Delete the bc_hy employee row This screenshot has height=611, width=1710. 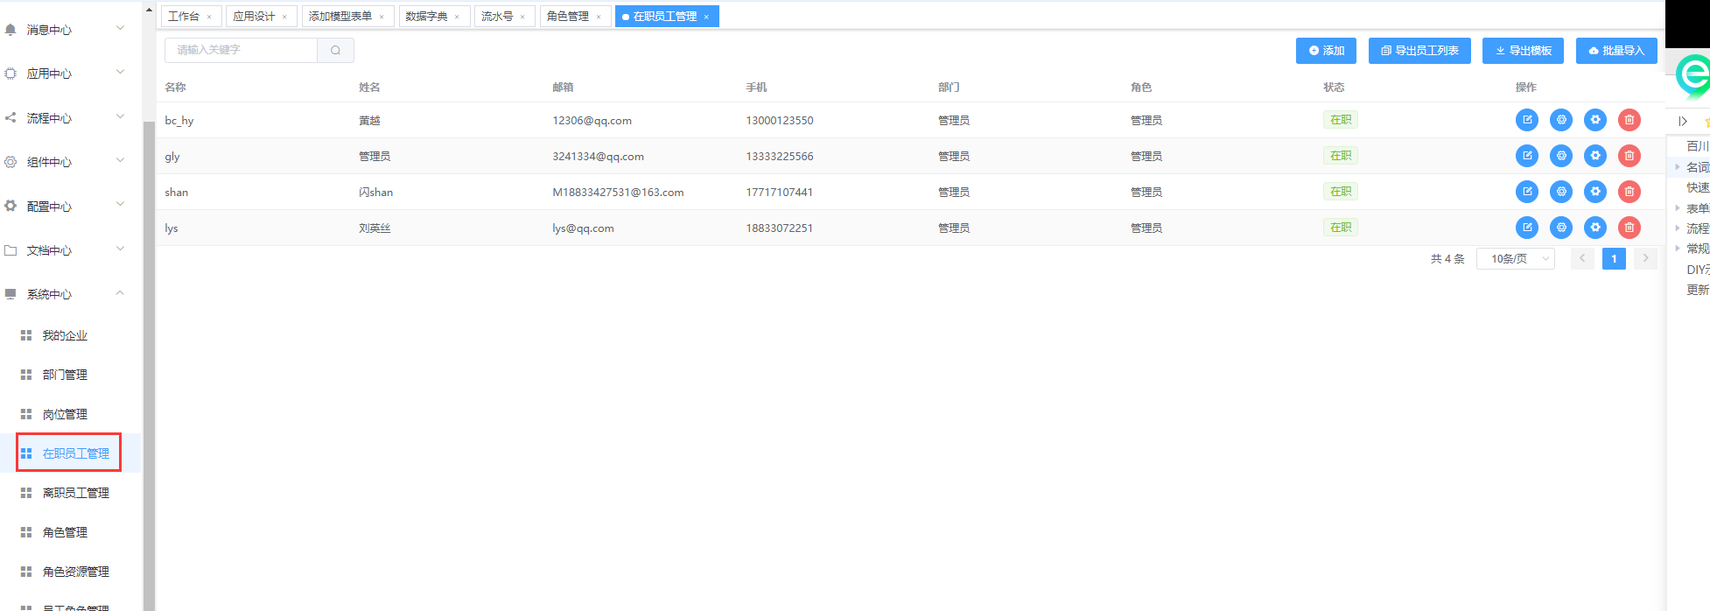point(1629,120)
